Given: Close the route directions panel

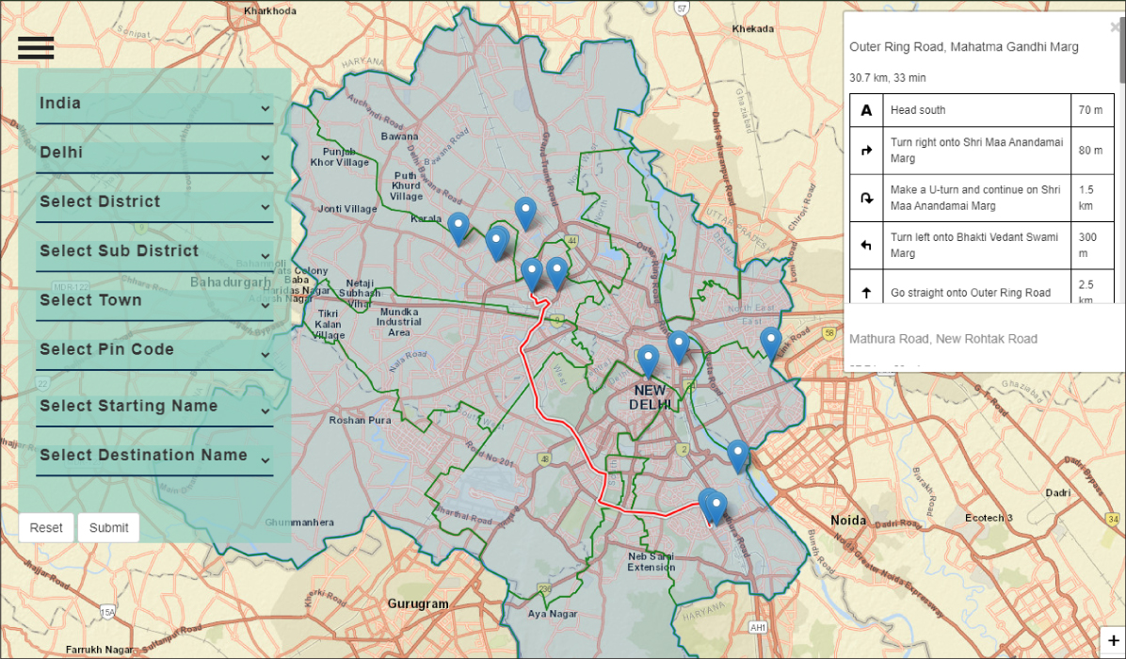Looking at the screenshot, I should (1116, 28).
